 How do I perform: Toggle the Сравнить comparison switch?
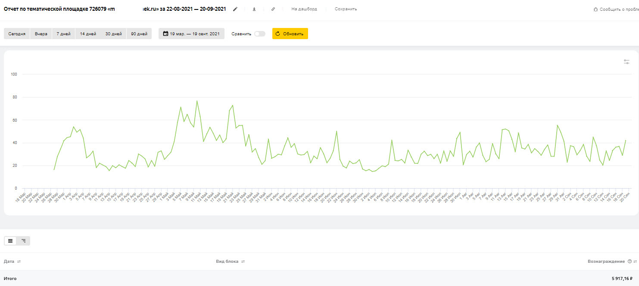(259, 34)
